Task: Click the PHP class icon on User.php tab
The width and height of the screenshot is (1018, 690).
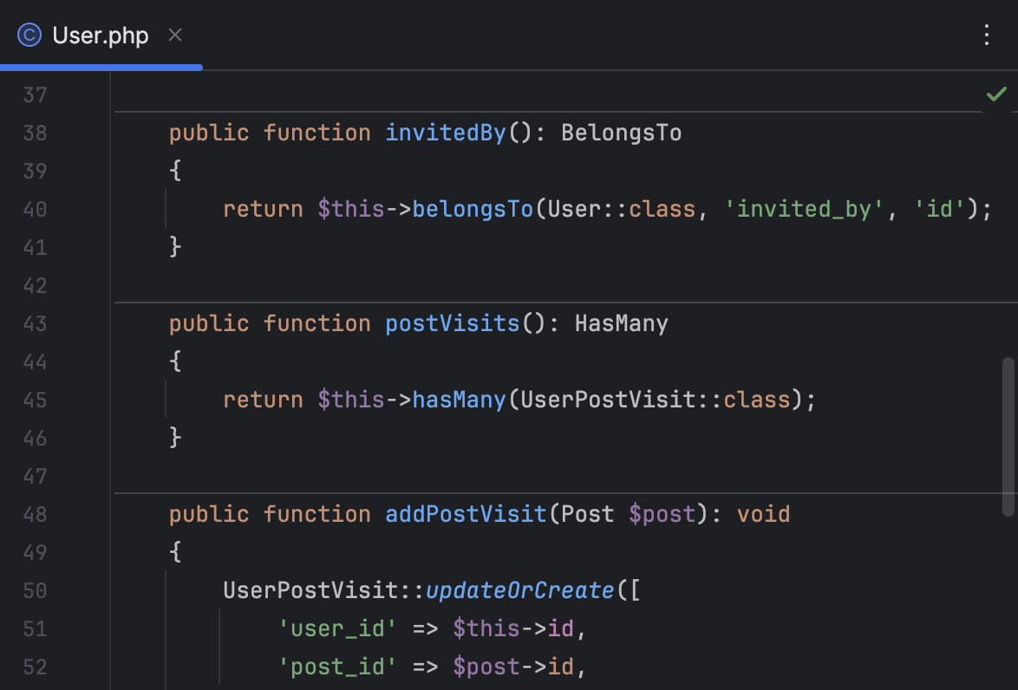Action: click(x=29, y=36)
